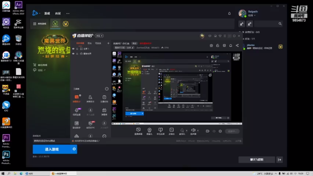Click the friend-requests icon beside Add Friend
The height and width of the screenshot is (176, 313).
click(250, 24)
